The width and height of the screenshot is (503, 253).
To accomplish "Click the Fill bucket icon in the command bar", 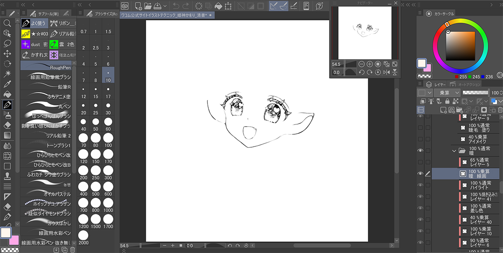I will point(218,6).
